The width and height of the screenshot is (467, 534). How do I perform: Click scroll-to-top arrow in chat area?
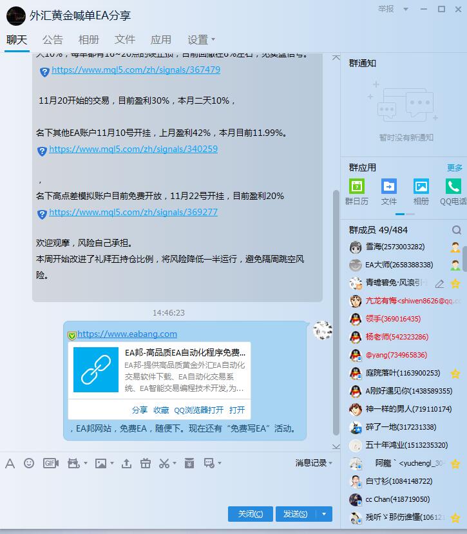point(336,57)
